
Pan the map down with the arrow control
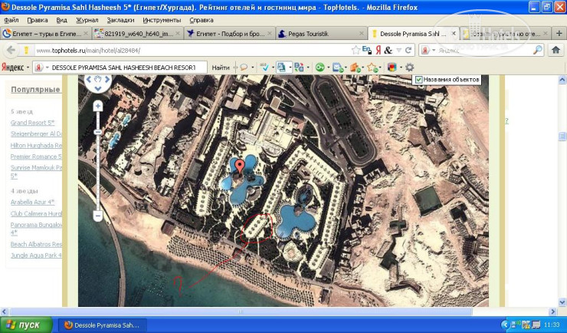[x=98, y=88]
